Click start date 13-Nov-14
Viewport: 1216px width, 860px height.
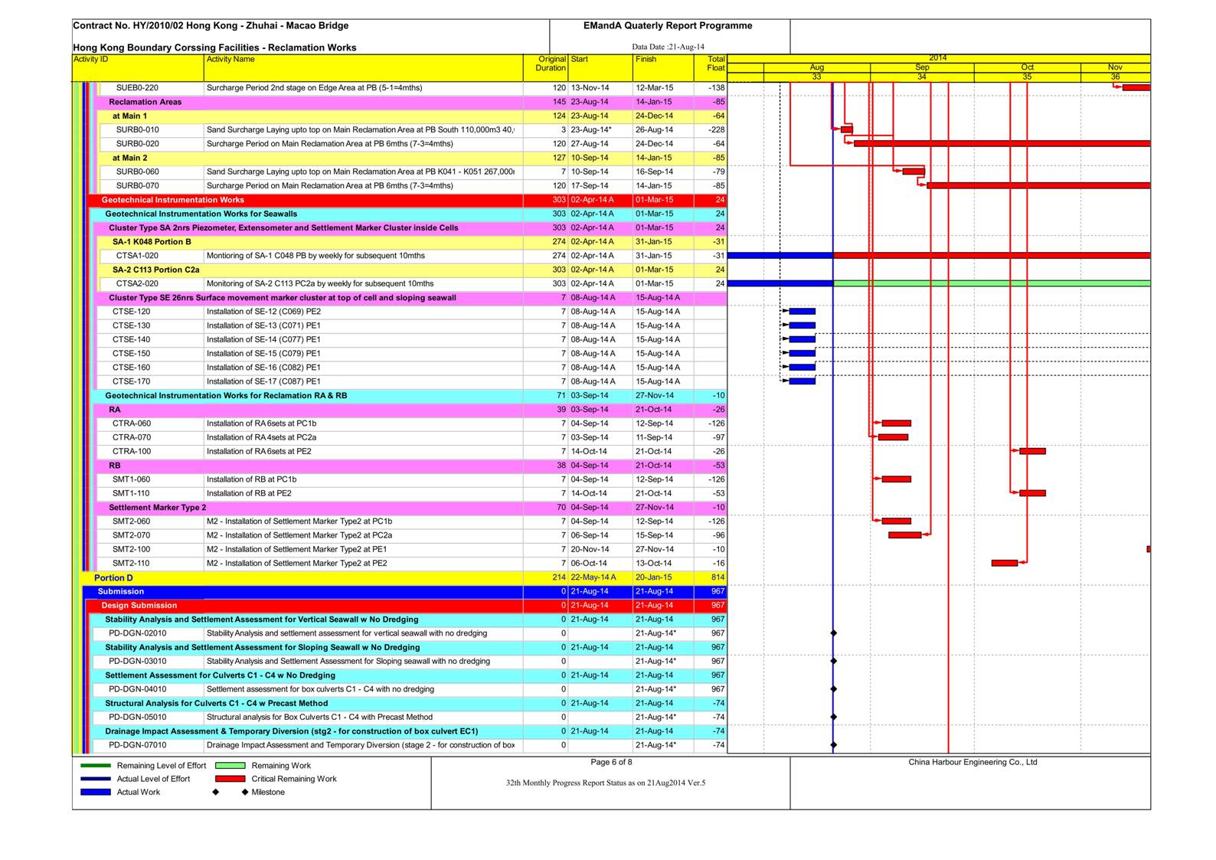590,88
